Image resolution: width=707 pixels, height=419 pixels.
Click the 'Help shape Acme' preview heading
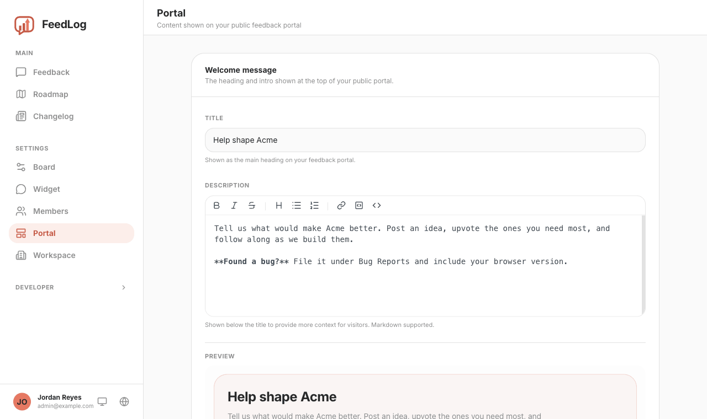[x=282, y=397]
